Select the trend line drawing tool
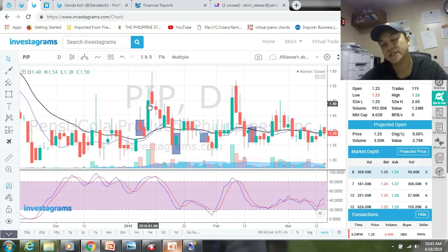 coord(9,71)
